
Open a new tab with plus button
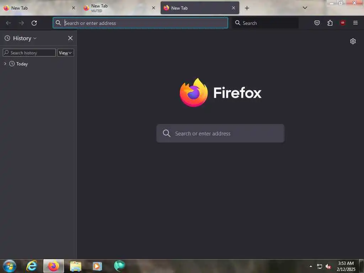(247, 8)
